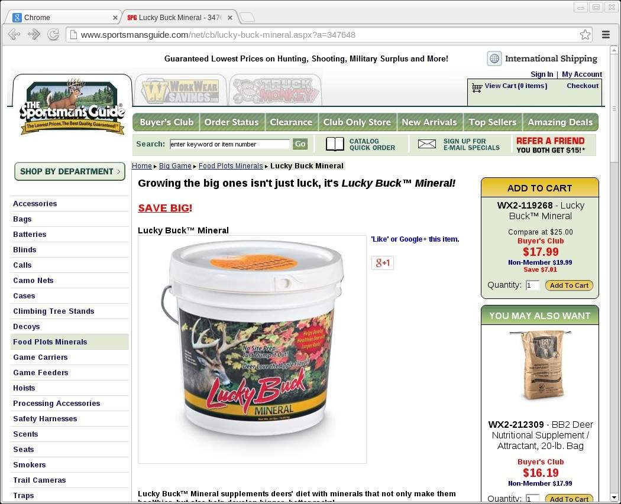Click the keyword search input field
The height and width of the screenshot is (504, 621).
point(229,144)
